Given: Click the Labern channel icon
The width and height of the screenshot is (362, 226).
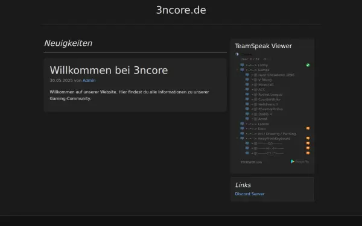Looking at the screenshot, I should click(x=242, y=124).
